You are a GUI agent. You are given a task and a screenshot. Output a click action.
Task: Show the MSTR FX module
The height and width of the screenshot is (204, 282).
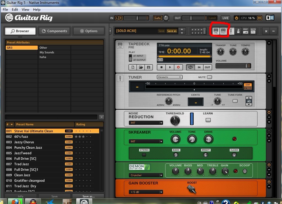pyautogui.click(x=253, y=31)
